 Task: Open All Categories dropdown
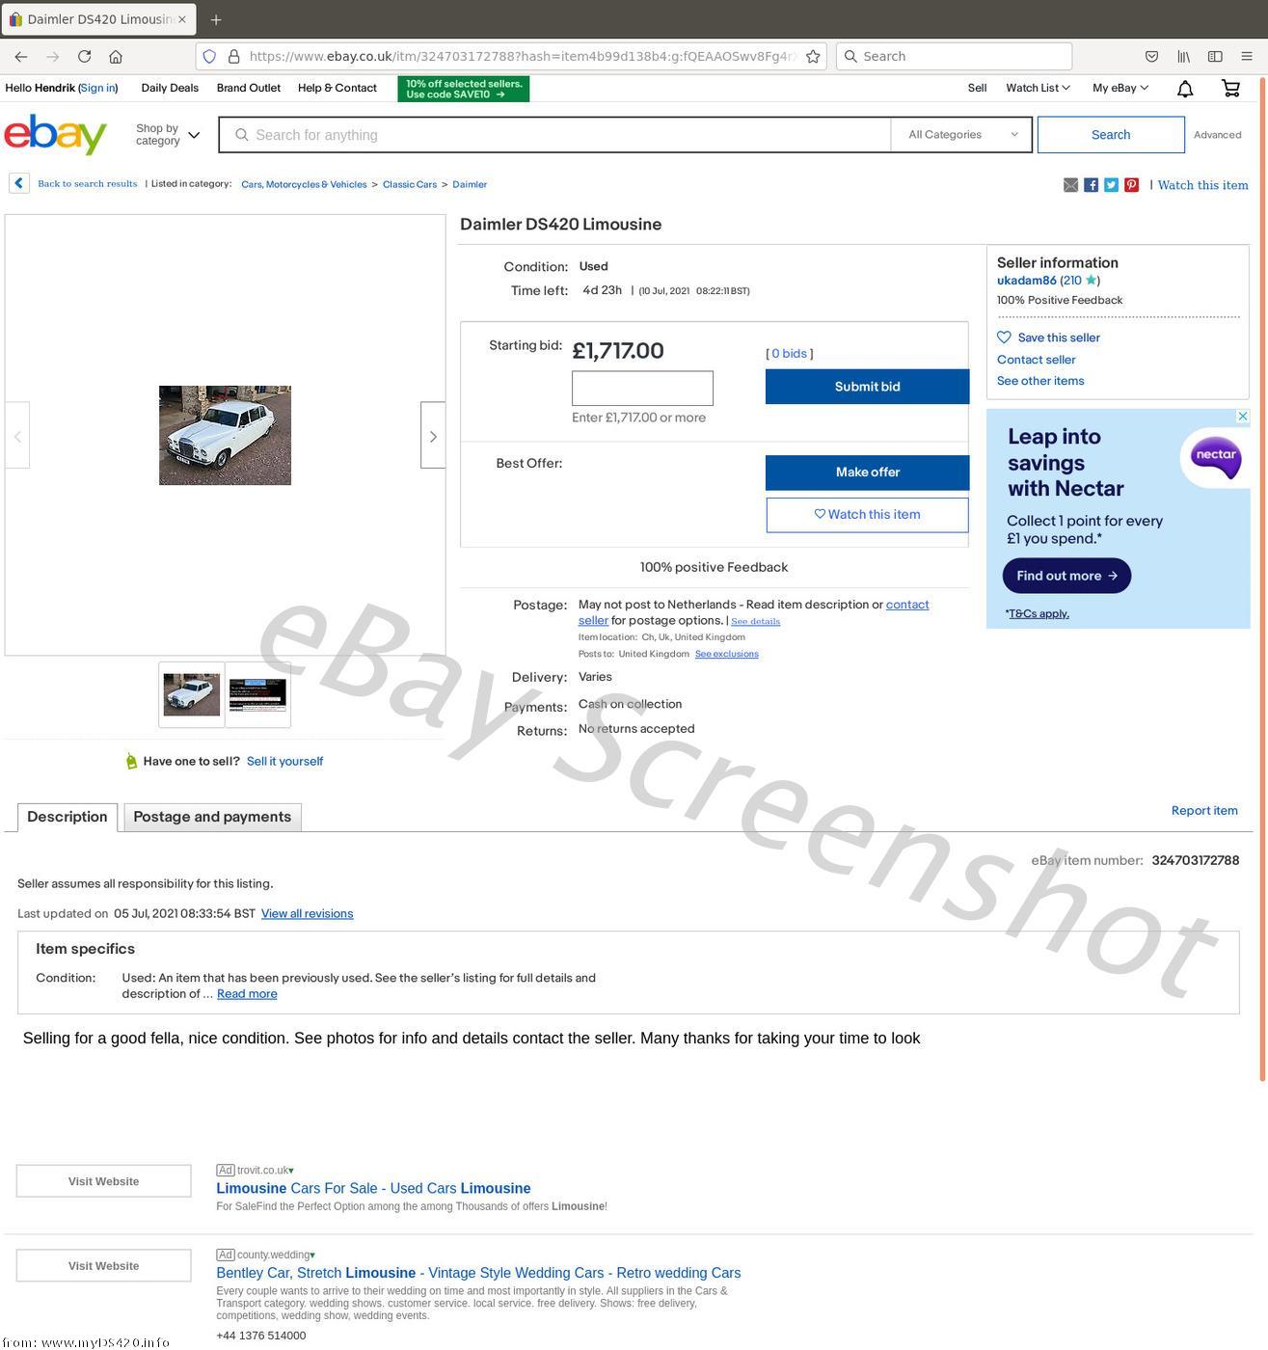point(961,135)
